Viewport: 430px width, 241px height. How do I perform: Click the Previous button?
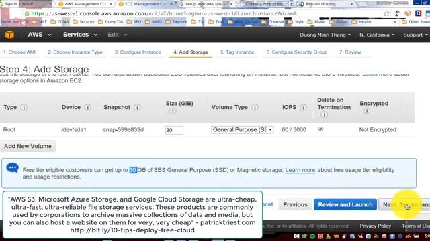point(295,204)
